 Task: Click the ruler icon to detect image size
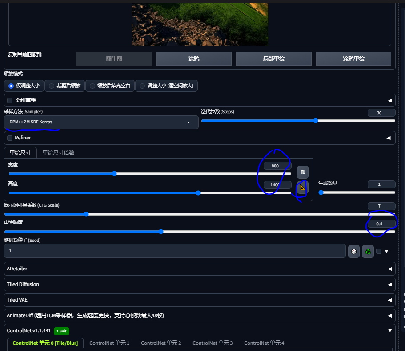pos(302,188)
